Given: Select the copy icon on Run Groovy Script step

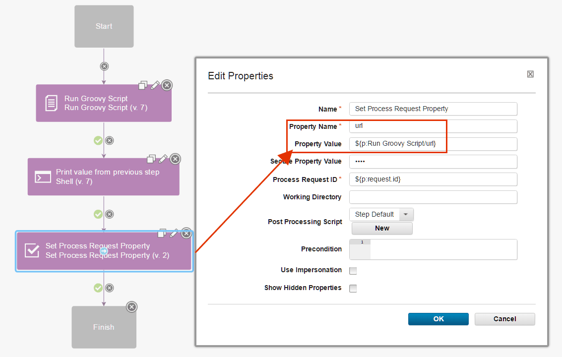Looking at the screenshot, I should click(143, 85).
